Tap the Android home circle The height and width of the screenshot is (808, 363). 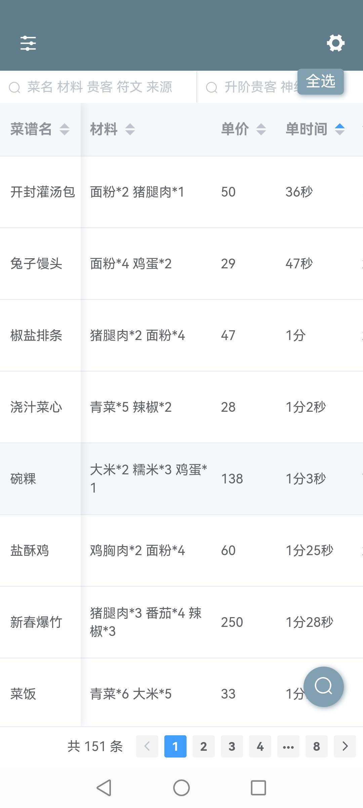(182, 788)
